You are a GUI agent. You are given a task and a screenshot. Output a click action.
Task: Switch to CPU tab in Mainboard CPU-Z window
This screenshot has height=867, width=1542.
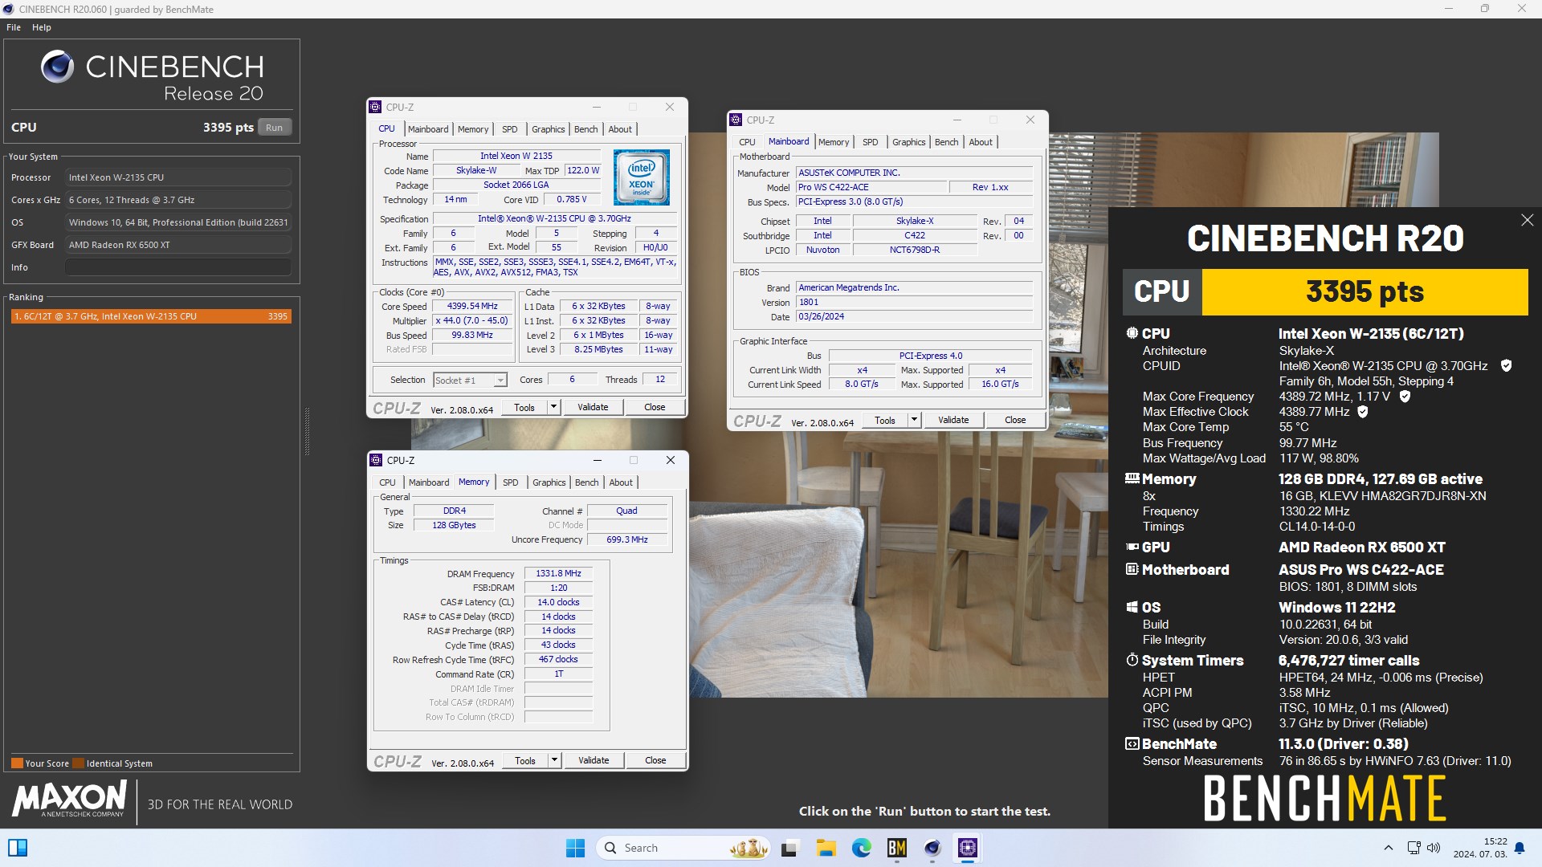pyautogui.click(x=747, y=142)
